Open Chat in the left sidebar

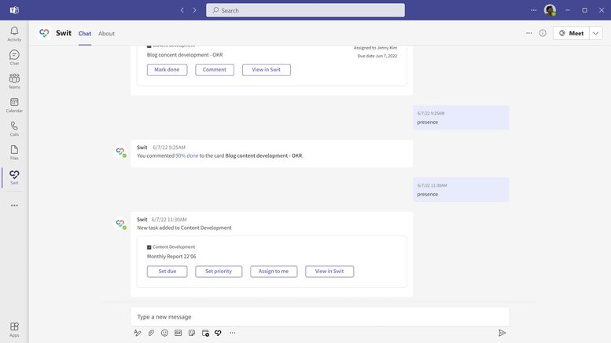(x=14, y=57)
